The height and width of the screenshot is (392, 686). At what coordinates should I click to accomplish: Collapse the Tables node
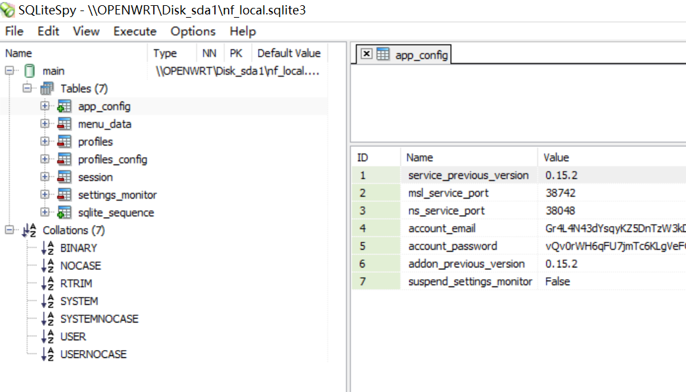27,88
